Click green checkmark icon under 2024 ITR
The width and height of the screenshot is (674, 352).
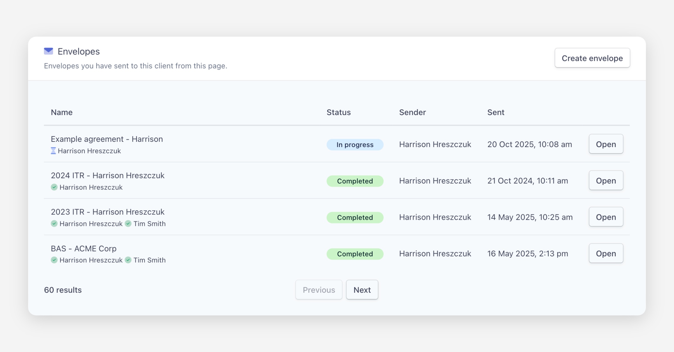coord(54,187)
